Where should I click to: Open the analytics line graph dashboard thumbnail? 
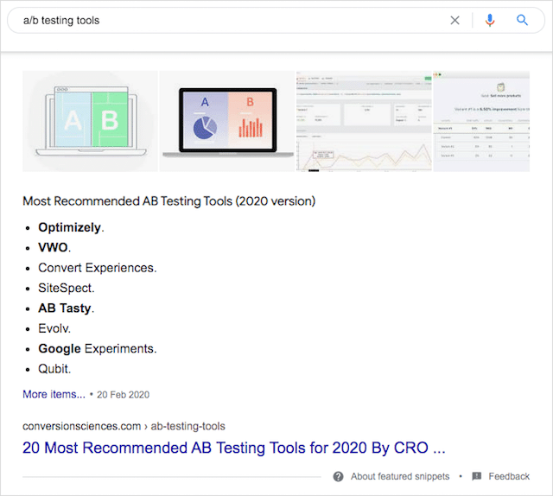pyautogui.click(x=363, y=121)
